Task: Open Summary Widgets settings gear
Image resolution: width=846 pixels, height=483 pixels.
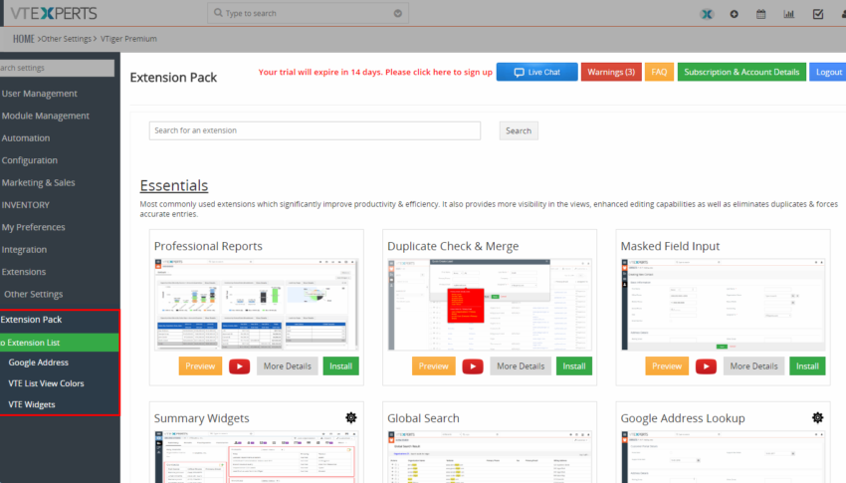Action: (351, 417)
